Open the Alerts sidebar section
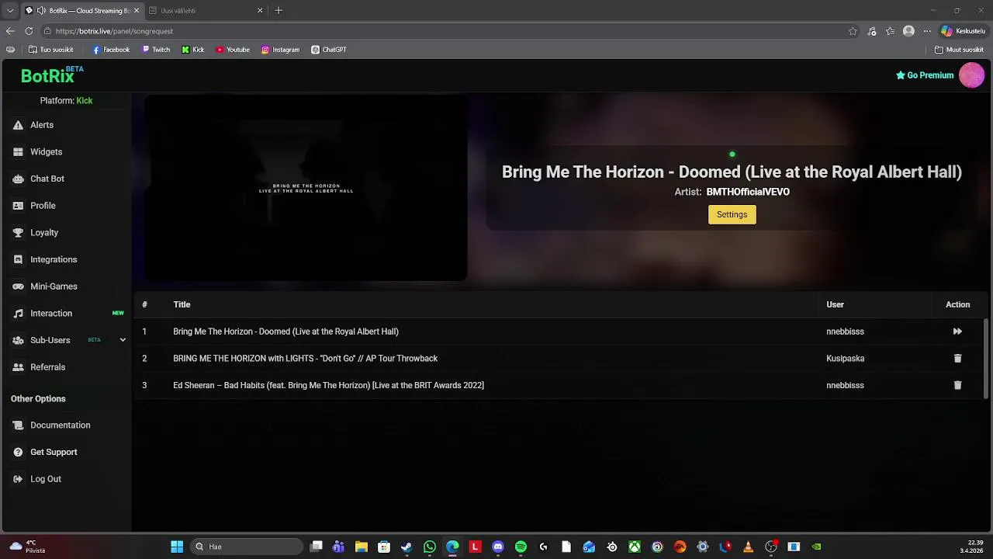 [42, 125]
